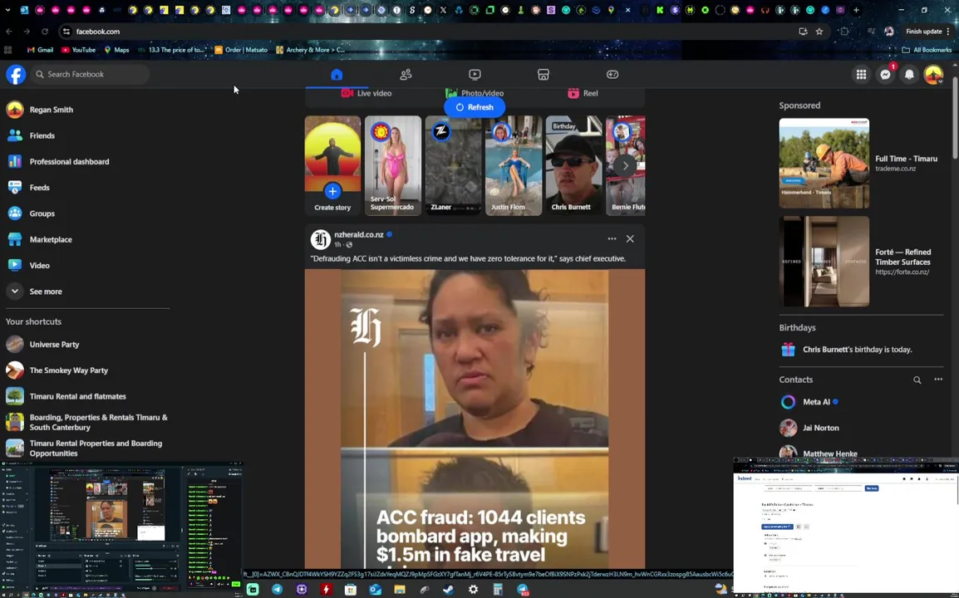Open YouTube bookmark

coord(78,50)
